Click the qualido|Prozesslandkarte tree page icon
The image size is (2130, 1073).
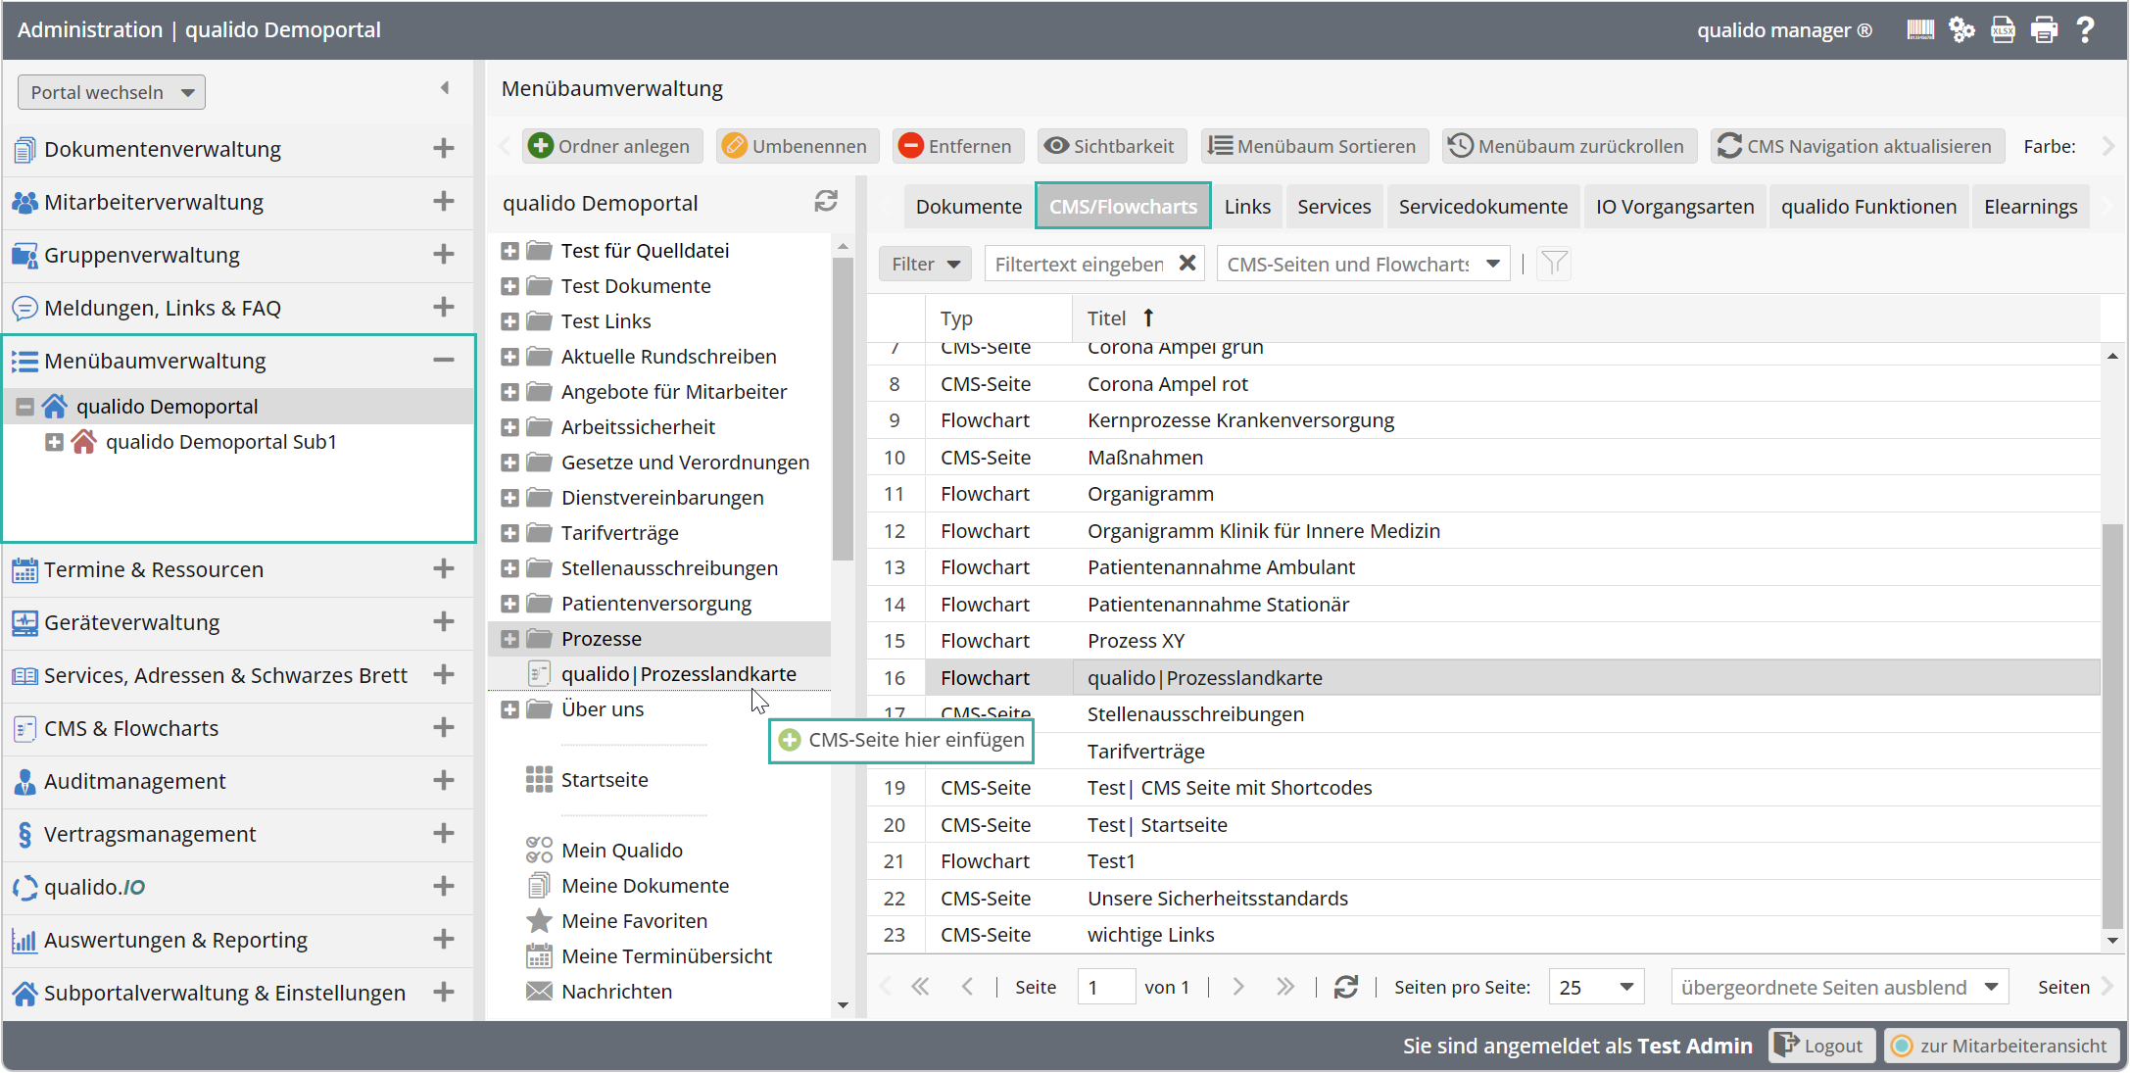pyautogui.click(x=539, y=674)
